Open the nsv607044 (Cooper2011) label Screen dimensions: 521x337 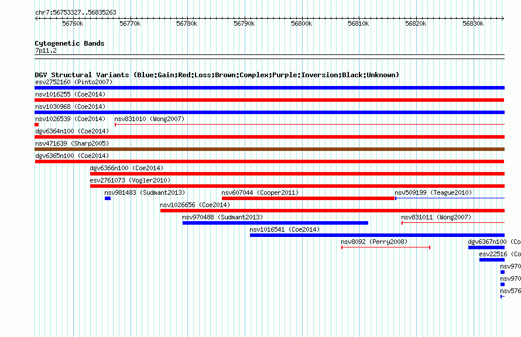pos(260,192)
